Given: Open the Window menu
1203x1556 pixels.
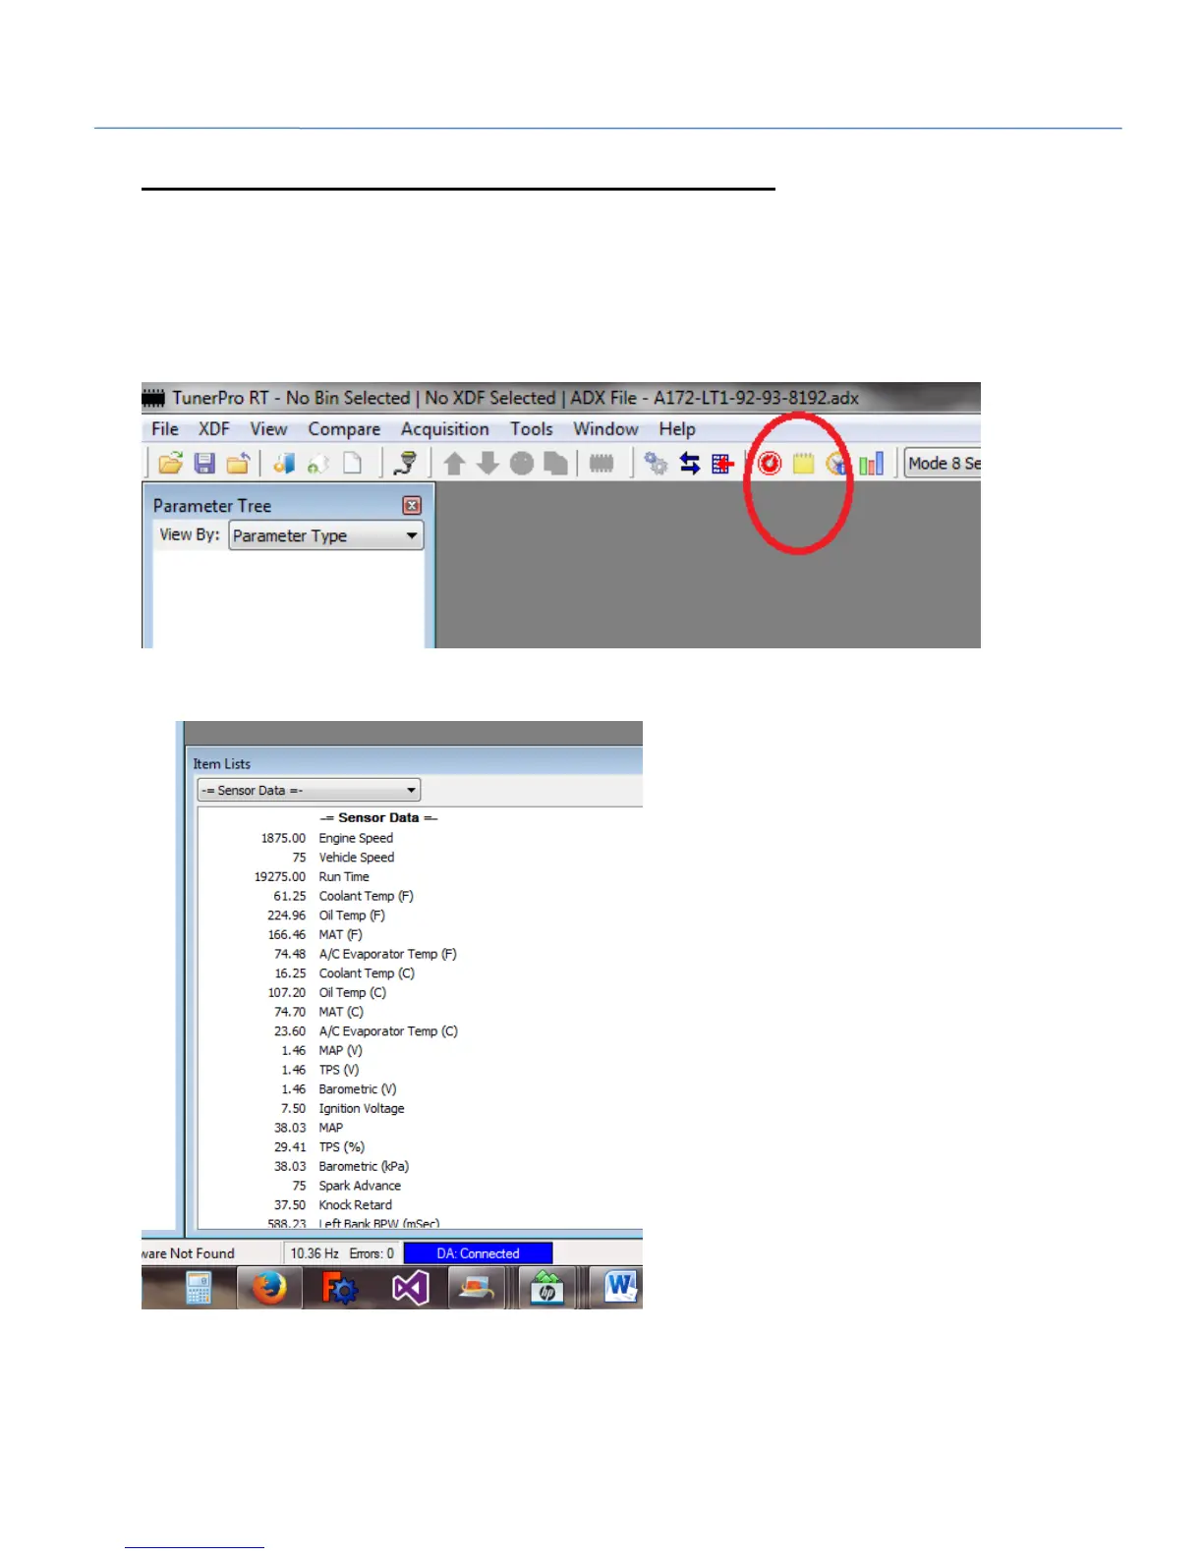Looking at the screenshot, I should [x=605, y=429].
